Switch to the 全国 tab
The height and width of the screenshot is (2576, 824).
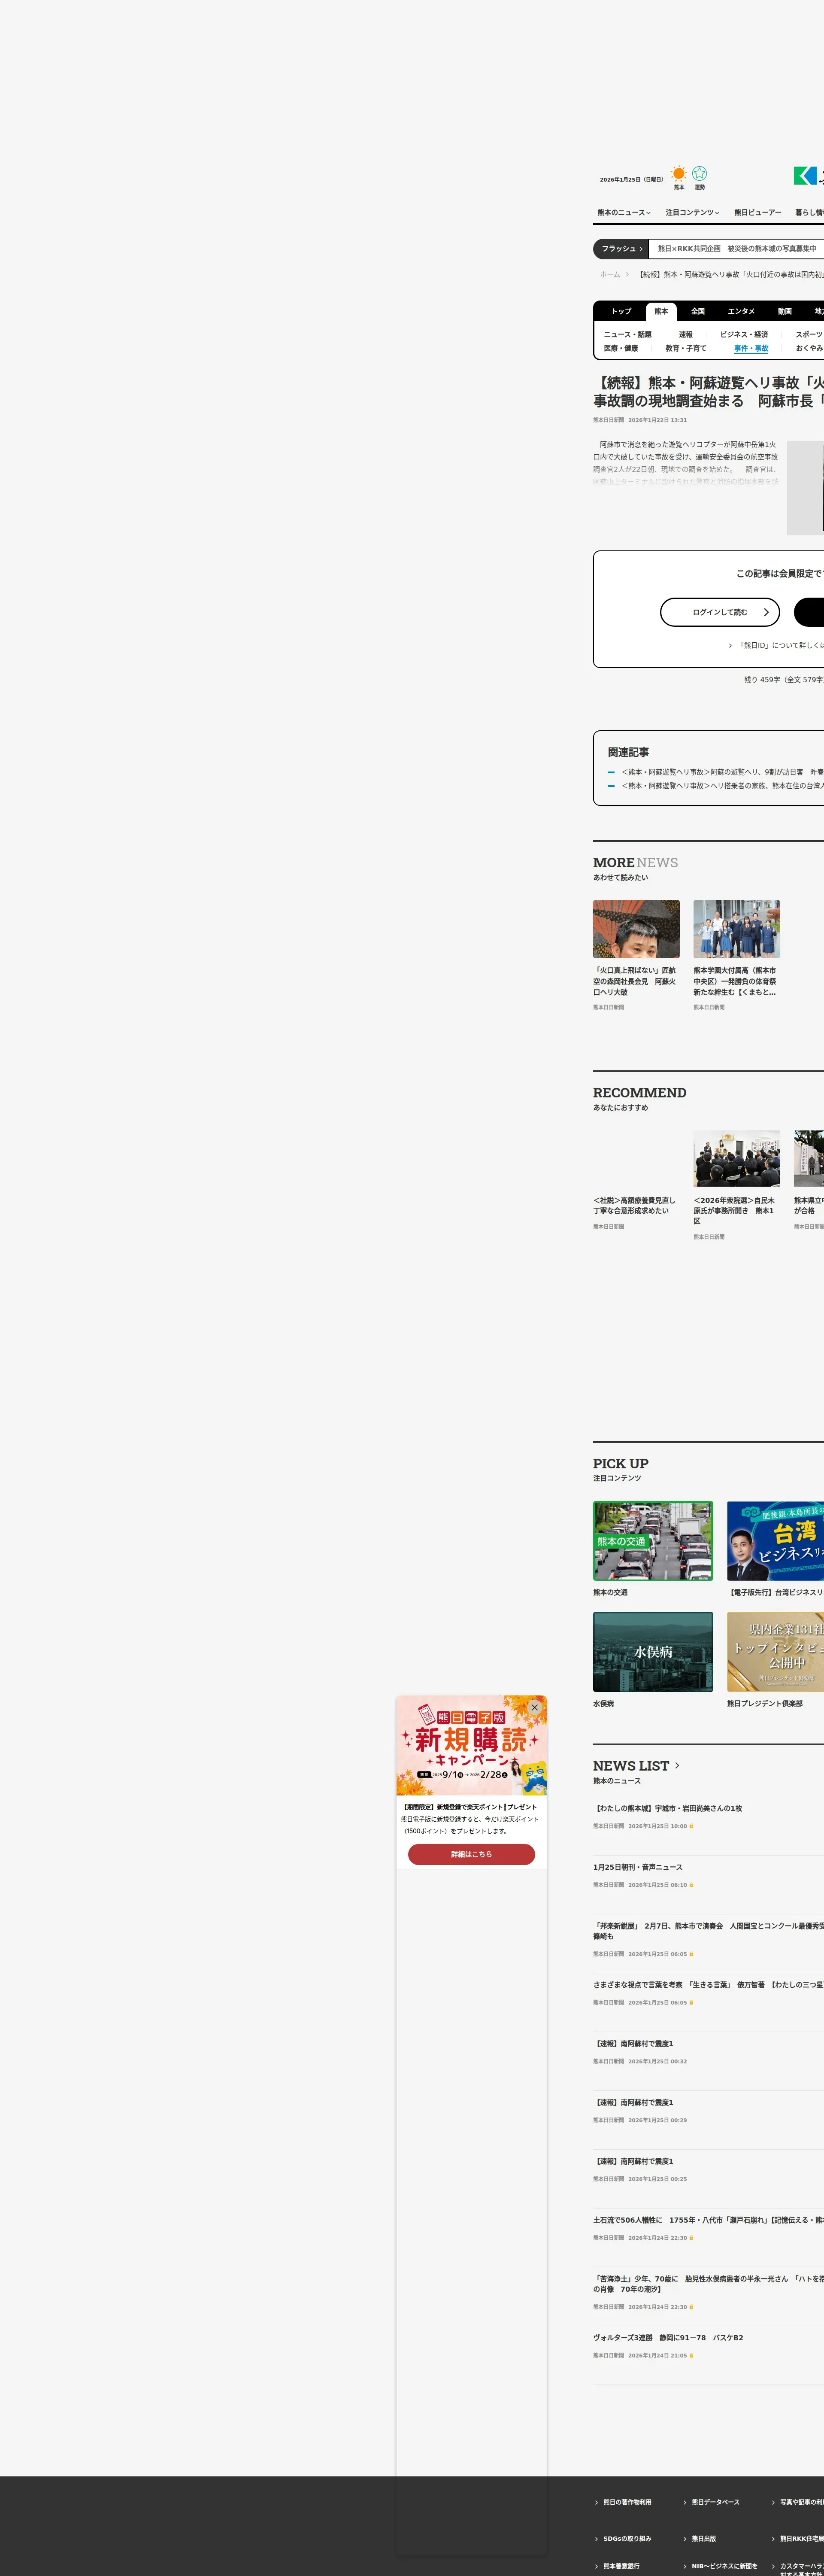697,311
